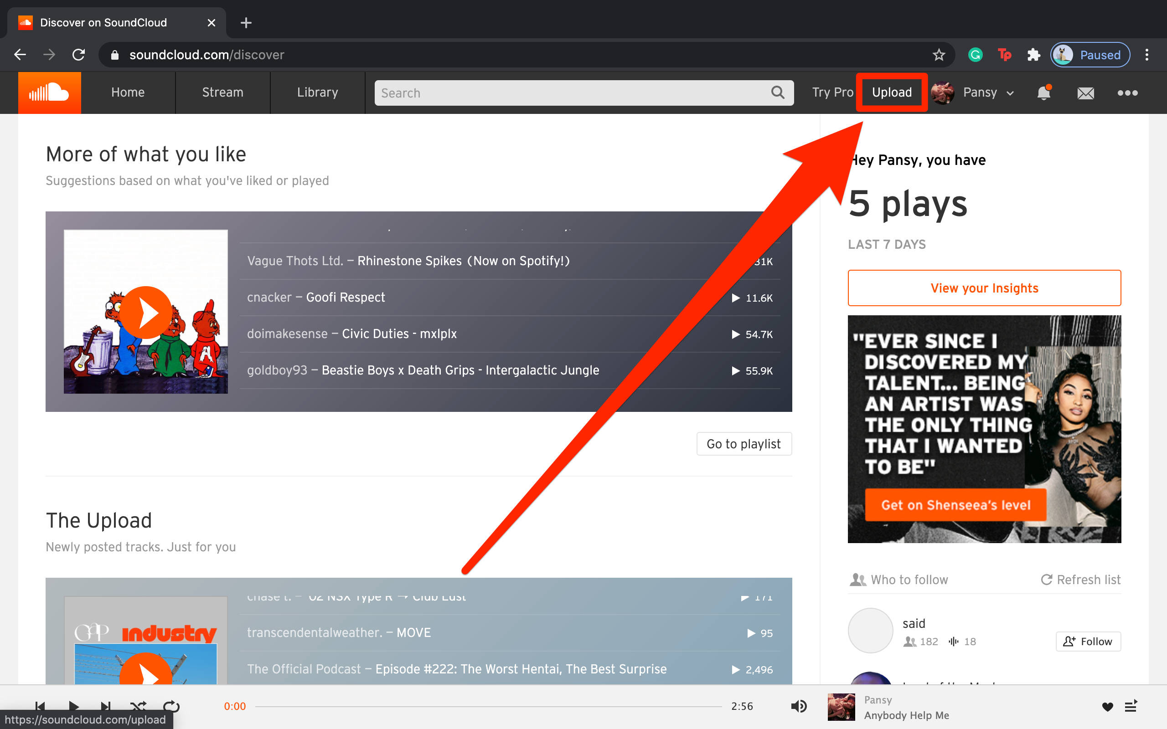Open the messages envelope icon
1167x729 pixels.
[x=1085, y=92]
